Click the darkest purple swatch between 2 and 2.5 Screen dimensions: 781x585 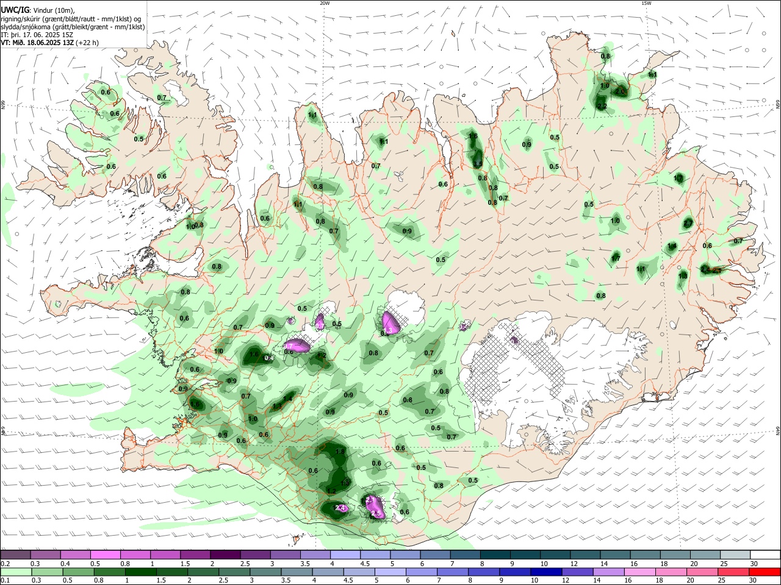pyautogui.click(x=225, y=555)
